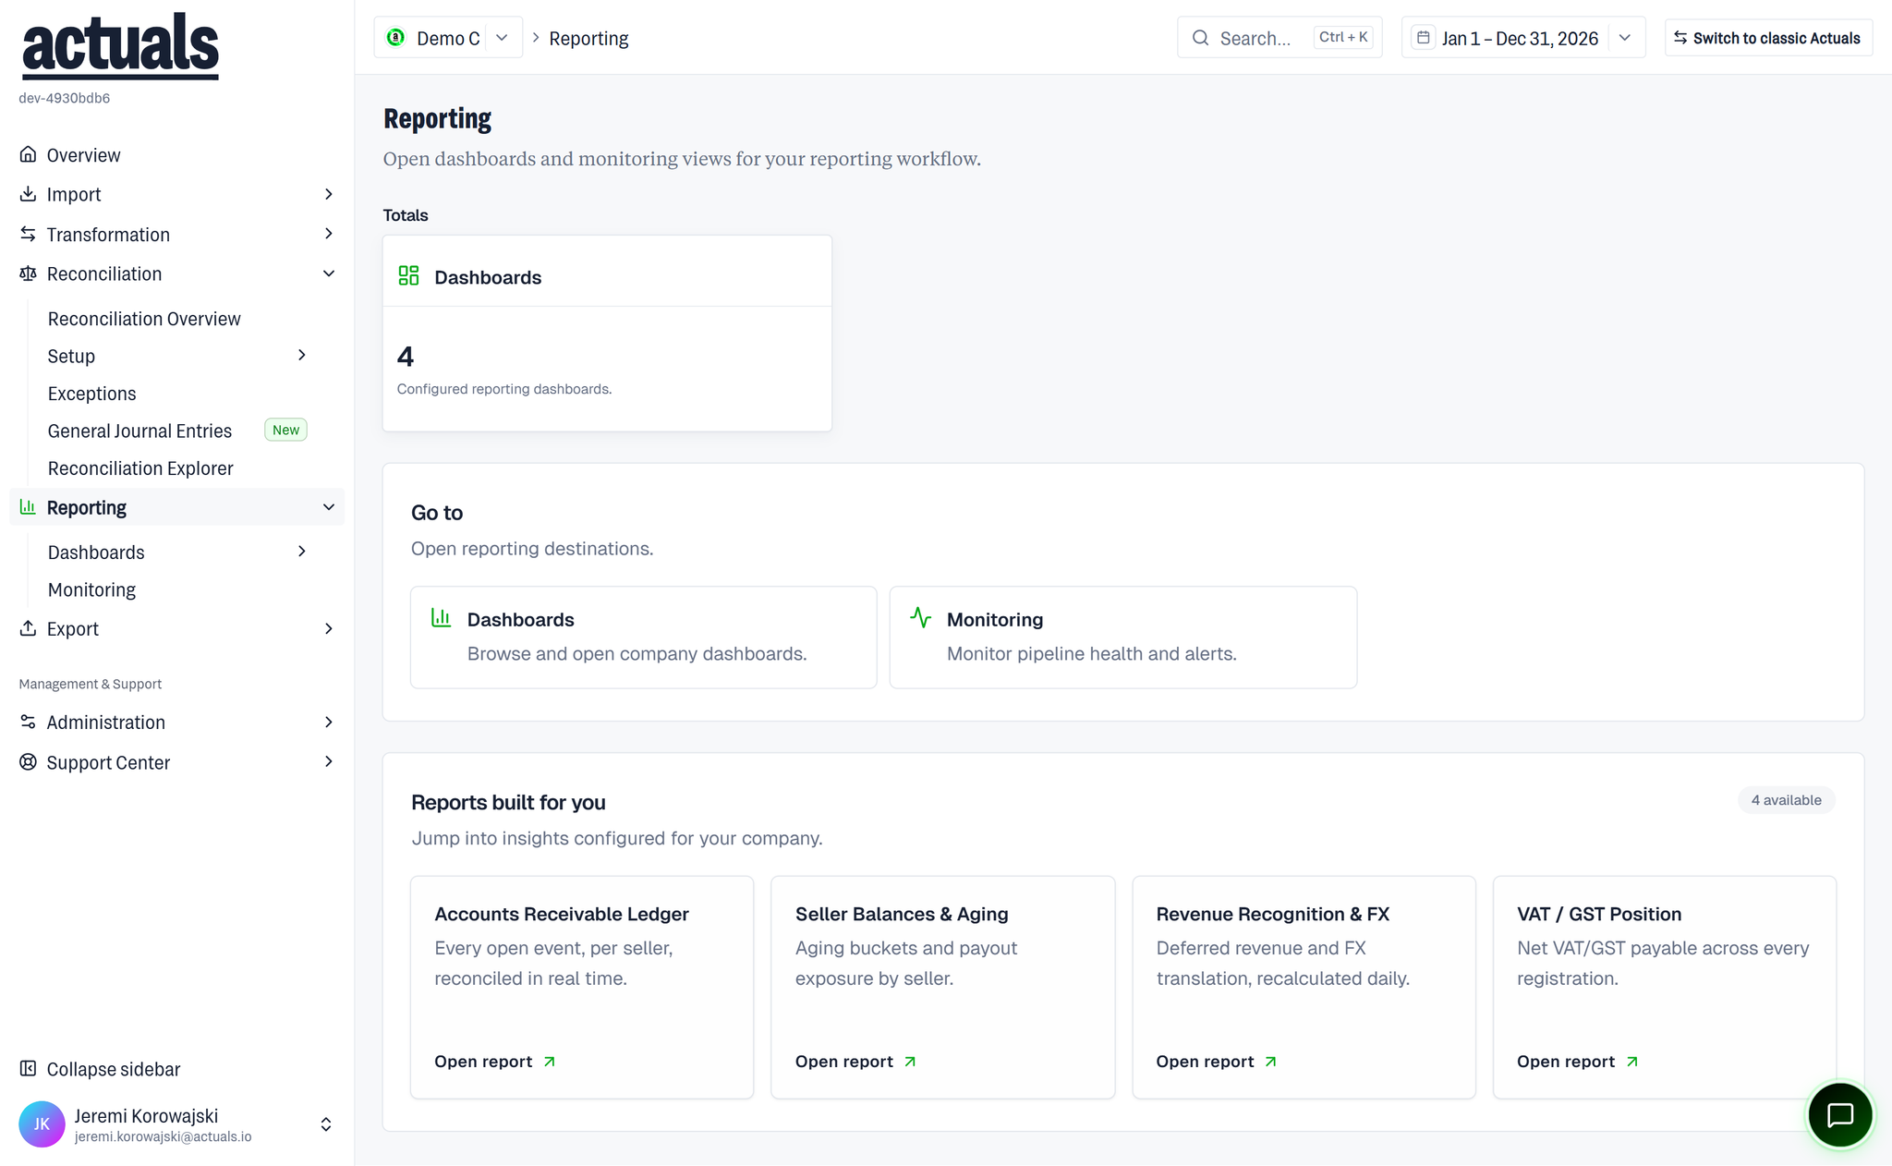Open the Overview home icon
Image resolution: width=1892 pixels, height=1166 pixels.
29,154
